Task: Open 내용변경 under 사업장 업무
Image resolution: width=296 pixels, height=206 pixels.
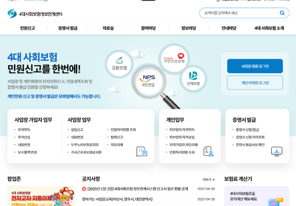Action: point(77,137)
